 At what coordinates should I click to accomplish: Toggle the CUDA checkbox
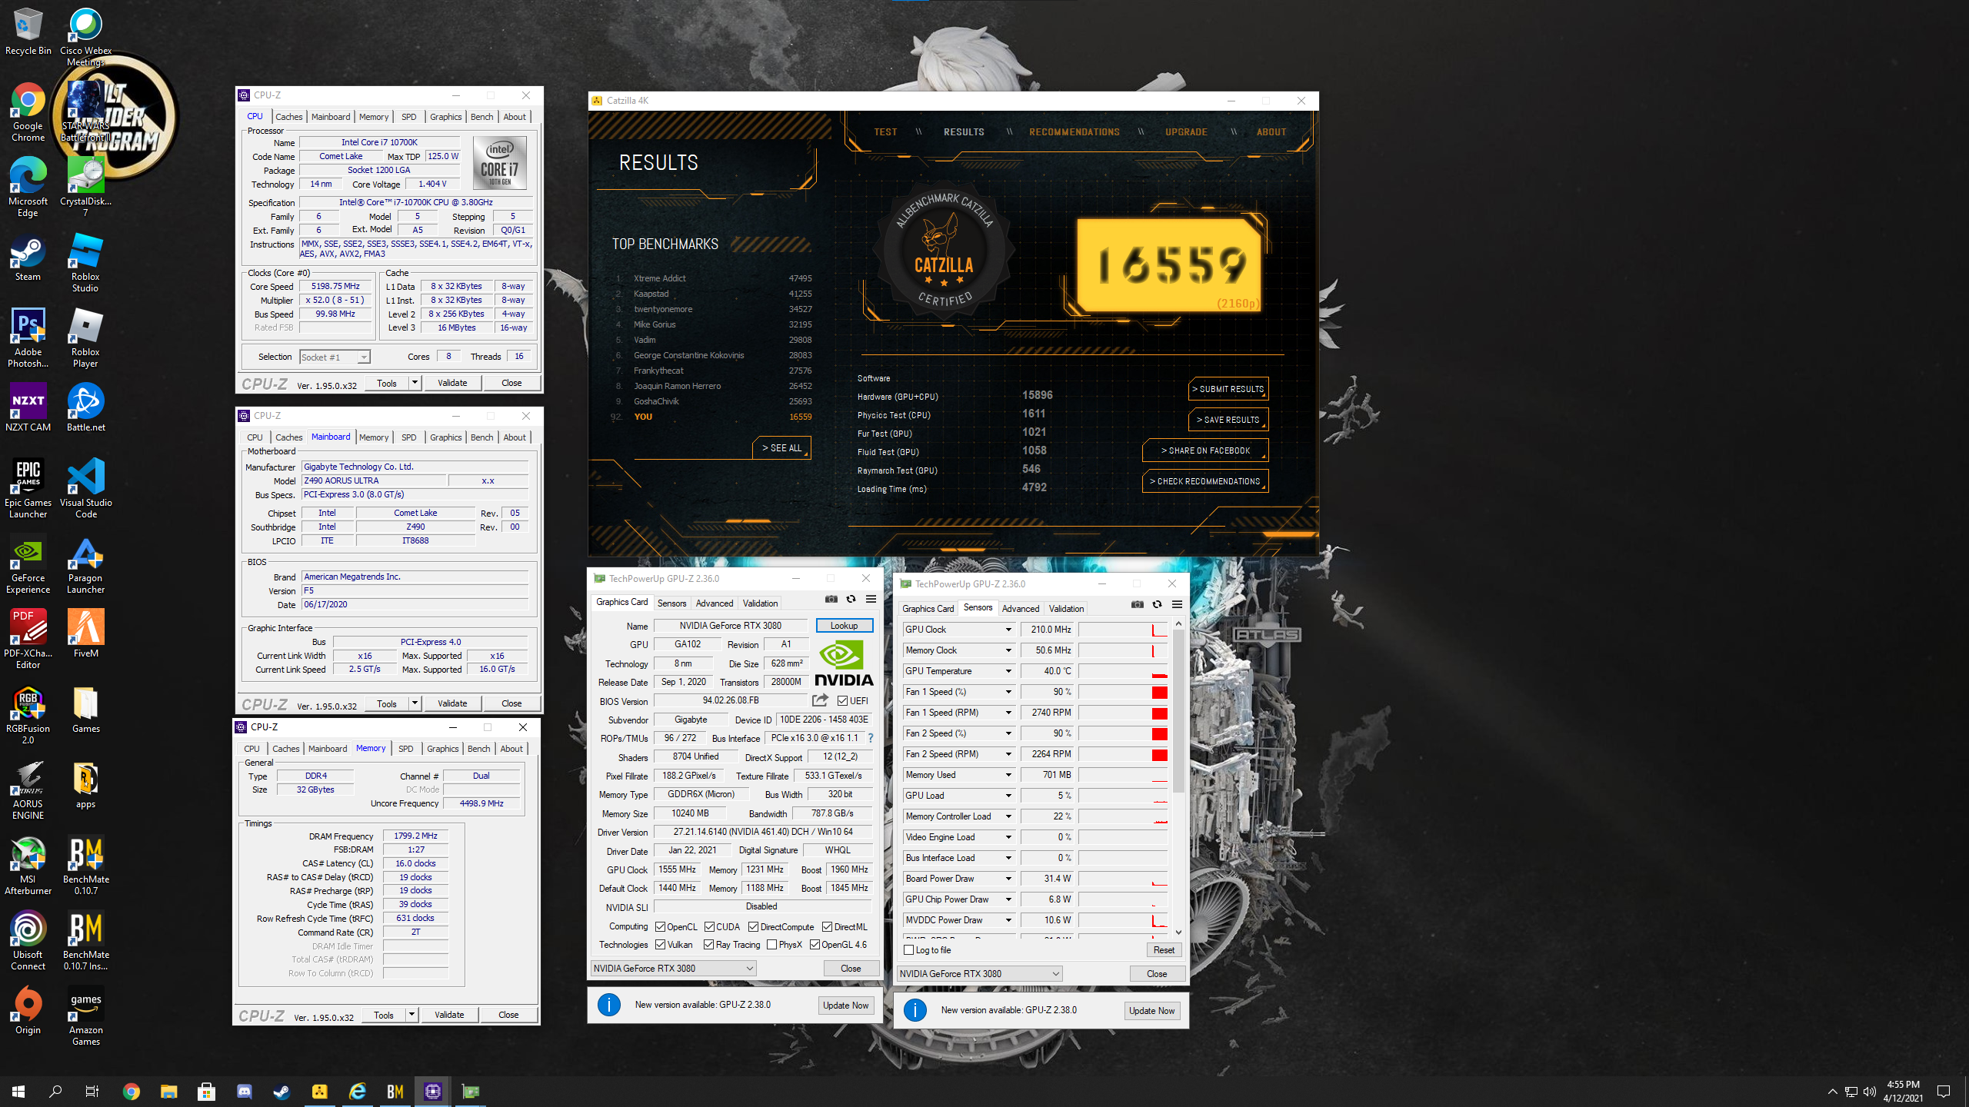click(709, 926)
